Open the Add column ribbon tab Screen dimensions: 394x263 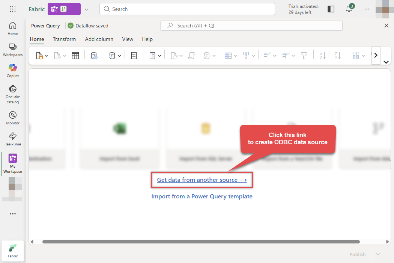(x=99, y=39)
